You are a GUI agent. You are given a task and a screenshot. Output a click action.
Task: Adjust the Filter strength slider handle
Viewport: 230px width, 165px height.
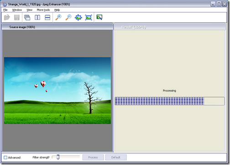point(58,157)
